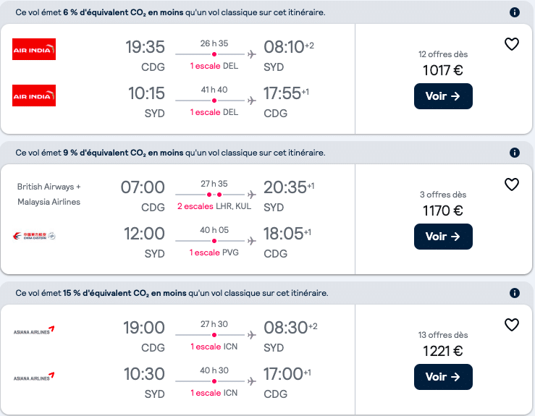Select '2 escales LHR, KUL' stopover label

(x=214, y=206)
